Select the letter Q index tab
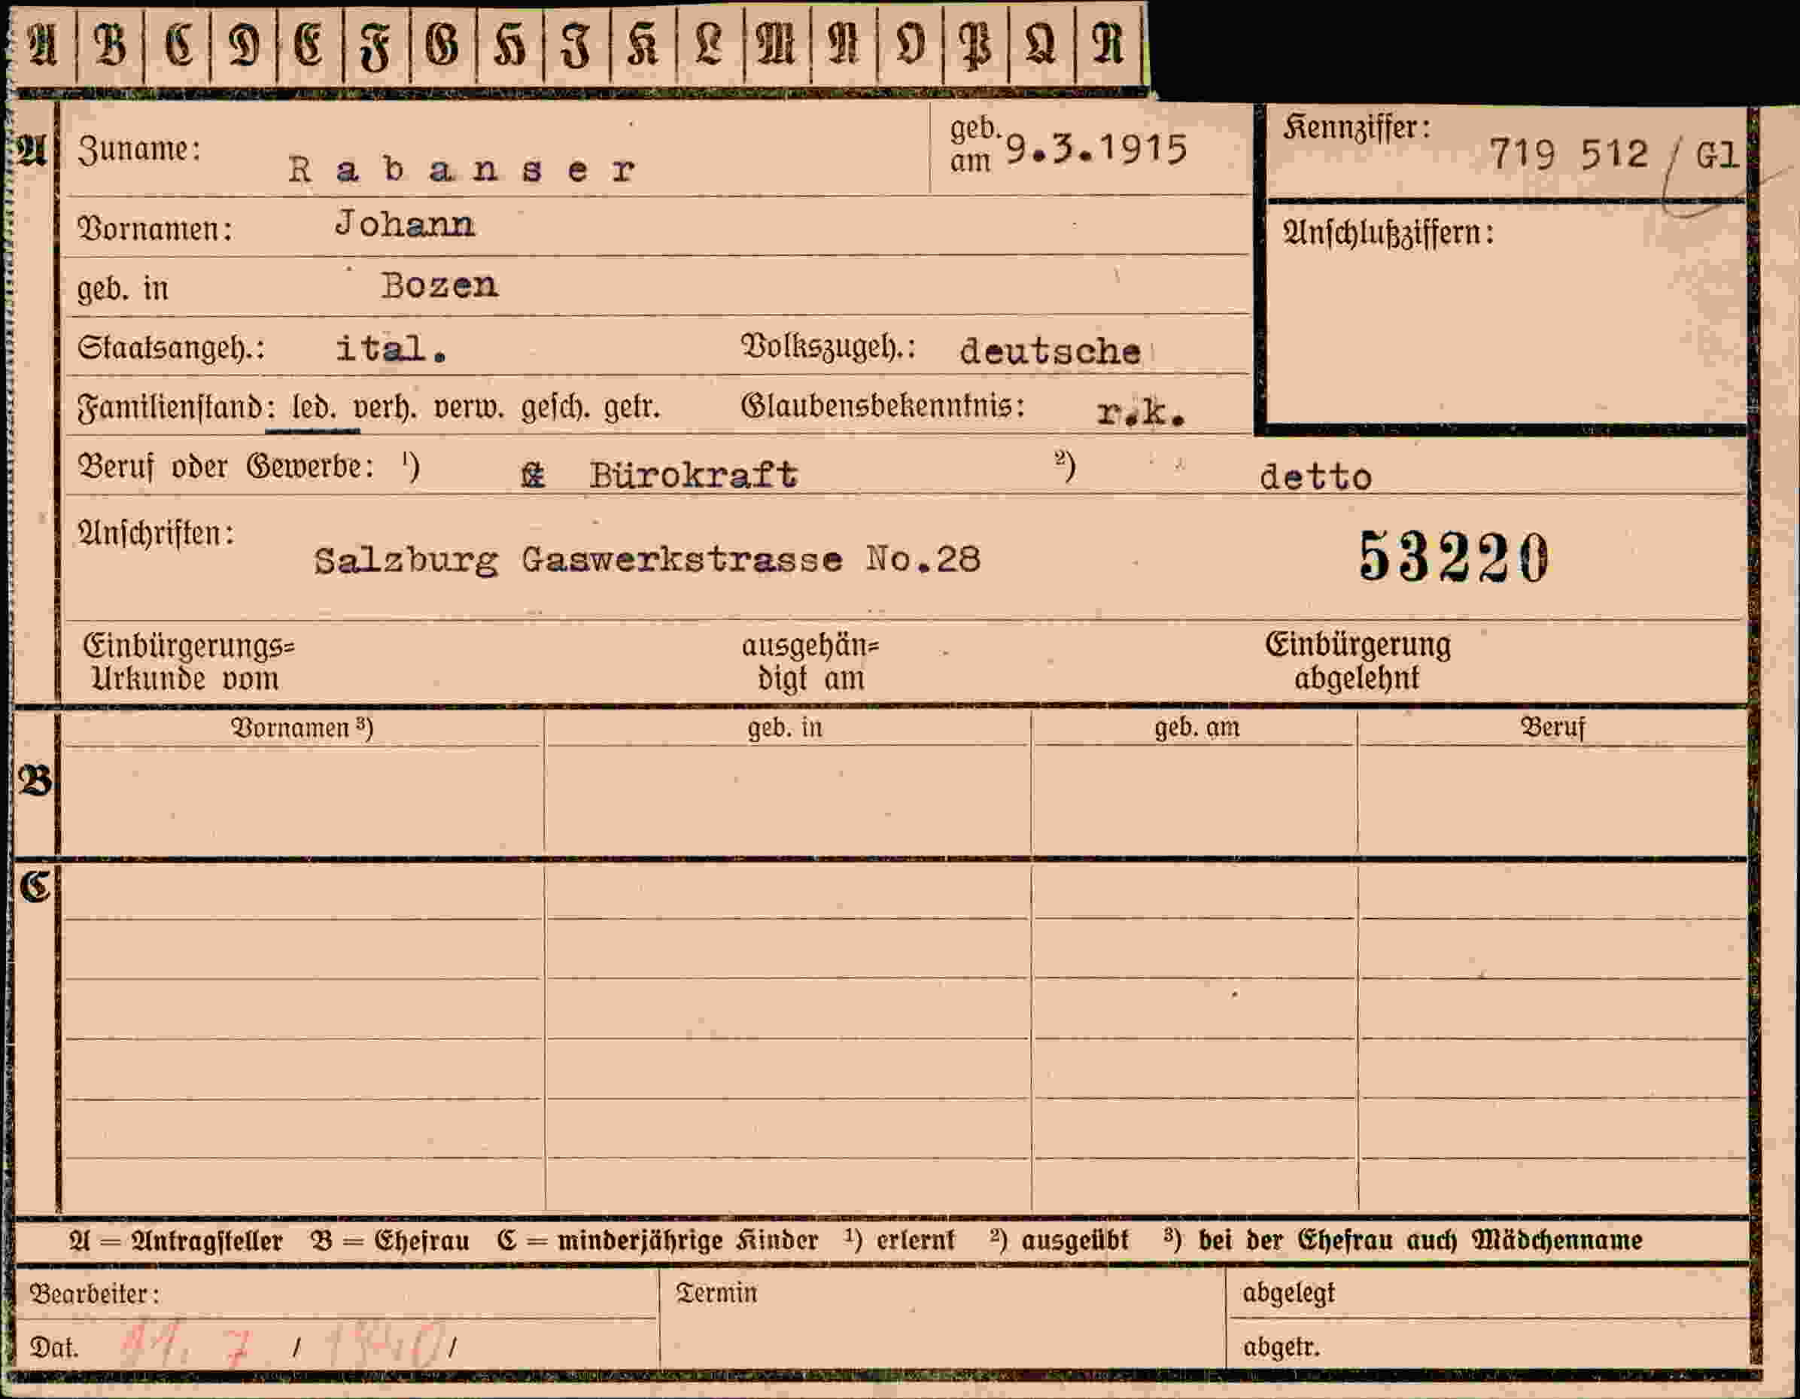This screenshot has width=1800, height=1399. [1041, 45]
